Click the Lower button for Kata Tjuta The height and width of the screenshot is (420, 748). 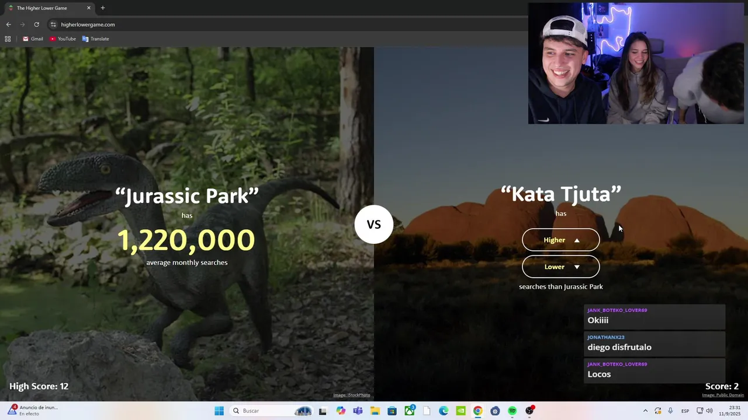pyautogui.click(x=560, y=267)
